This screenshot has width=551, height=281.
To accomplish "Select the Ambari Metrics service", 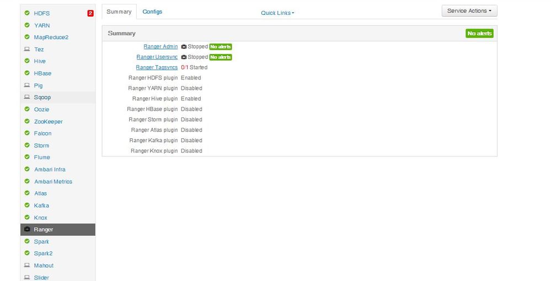I will (x=53, y=182).
